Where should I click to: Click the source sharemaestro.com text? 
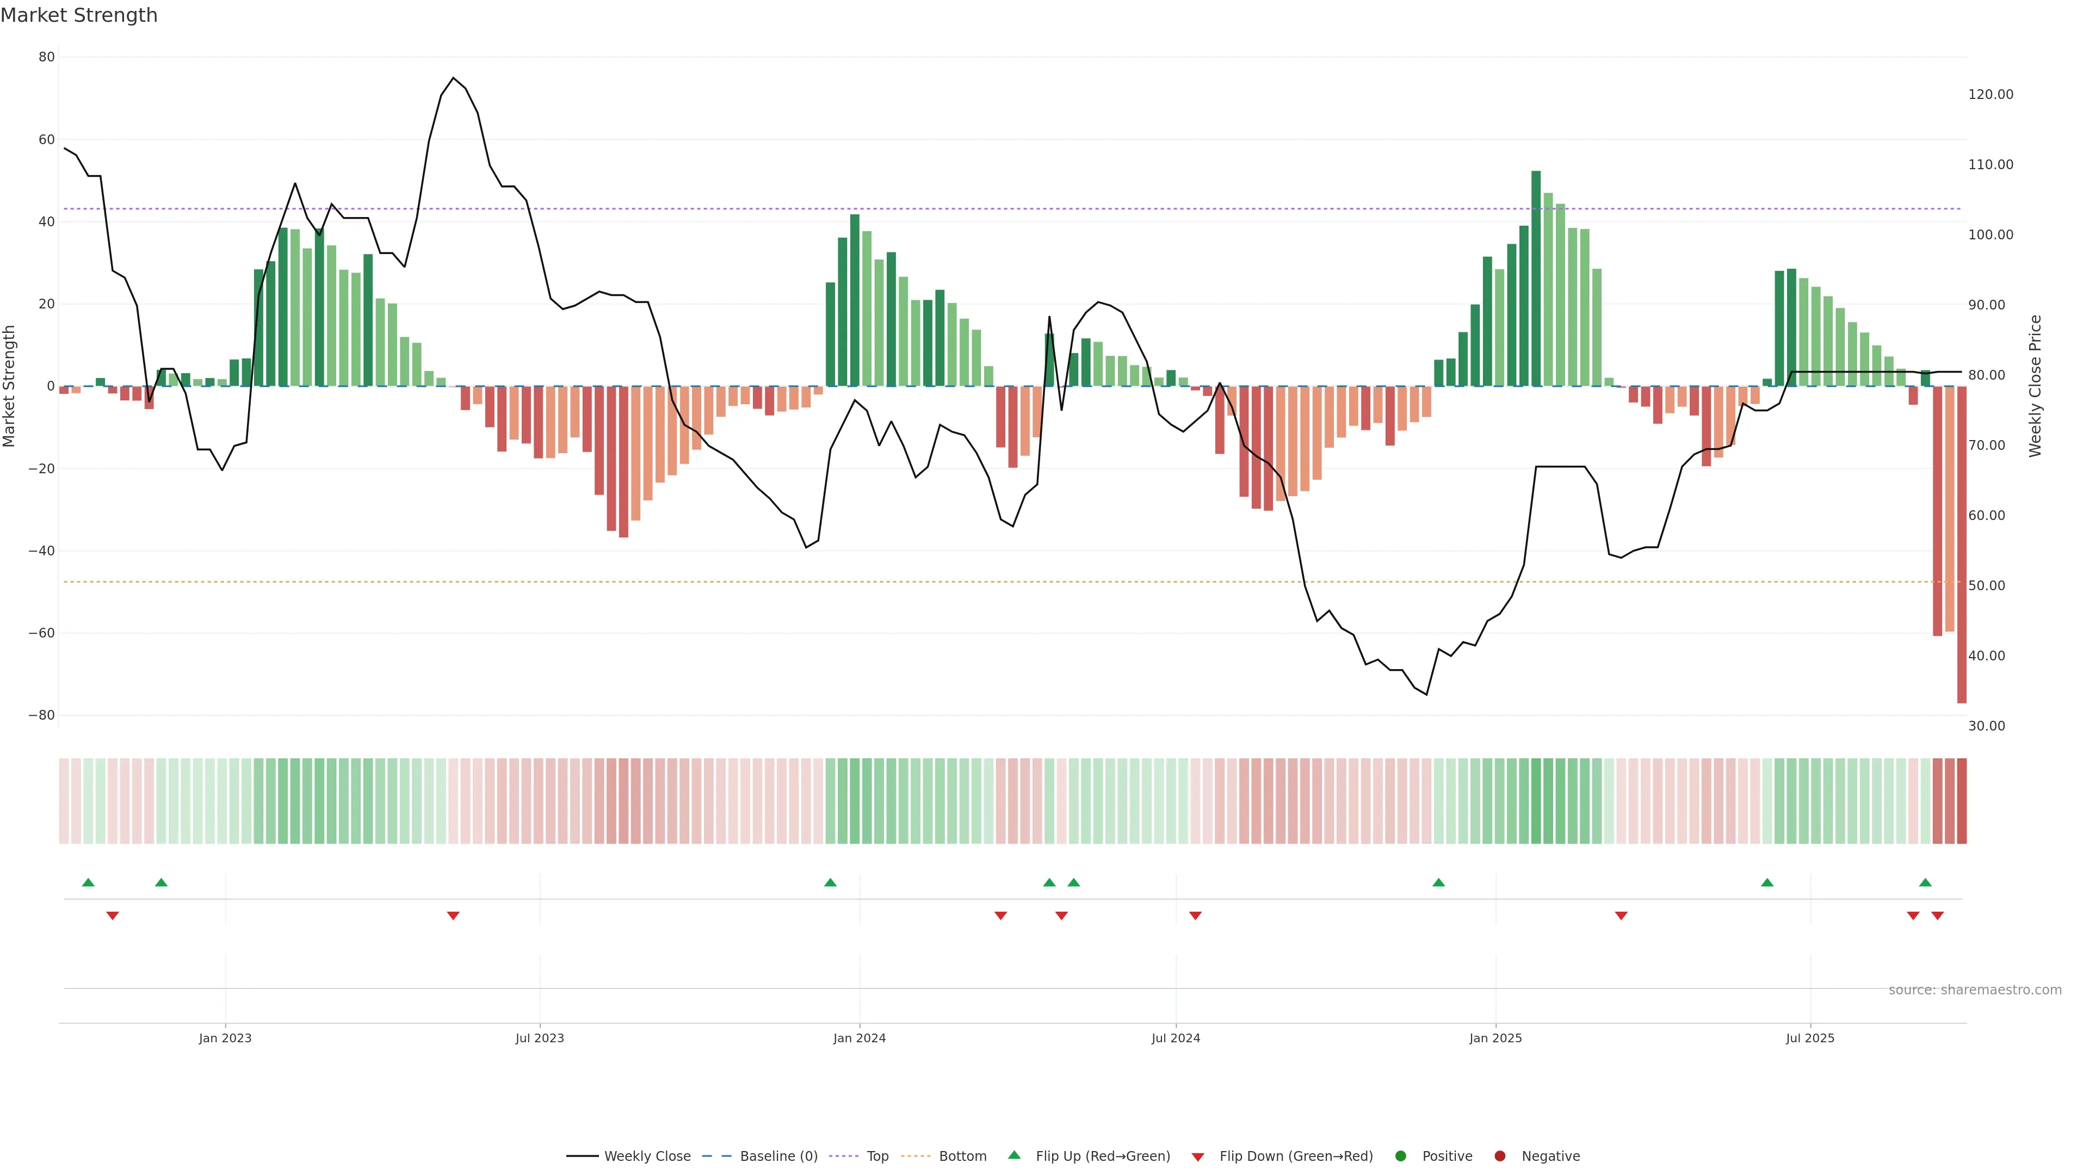click(x=1975, y=990)
